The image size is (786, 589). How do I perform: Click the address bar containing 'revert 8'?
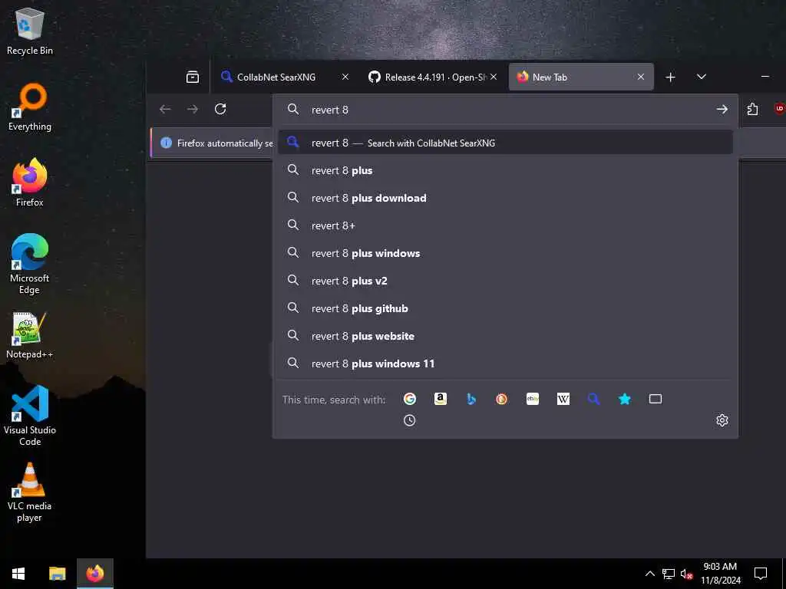pyautogui.click(x=507, y=110)
